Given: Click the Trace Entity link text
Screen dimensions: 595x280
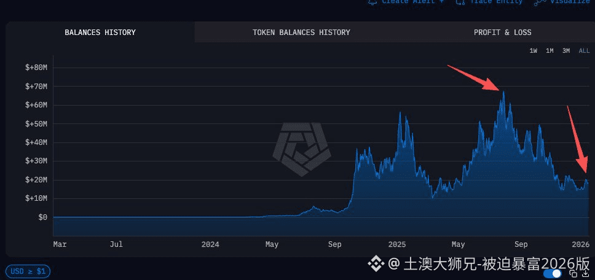Looking at the screenshot, I should coord(496,2).
